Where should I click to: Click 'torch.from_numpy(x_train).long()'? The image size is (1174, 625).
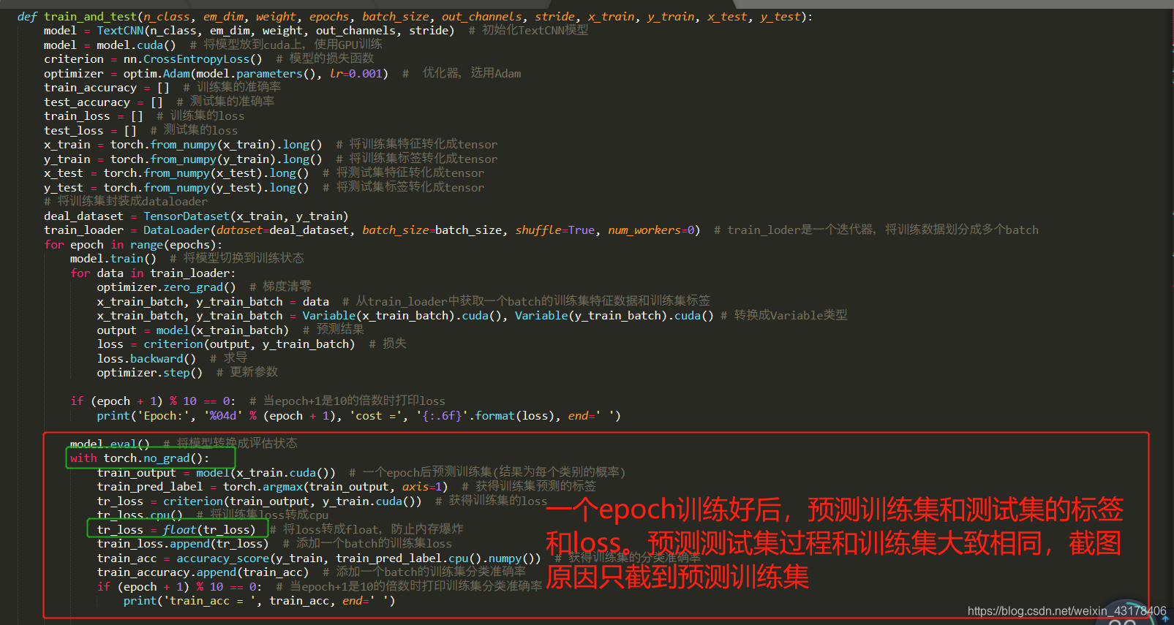(216, 145)
